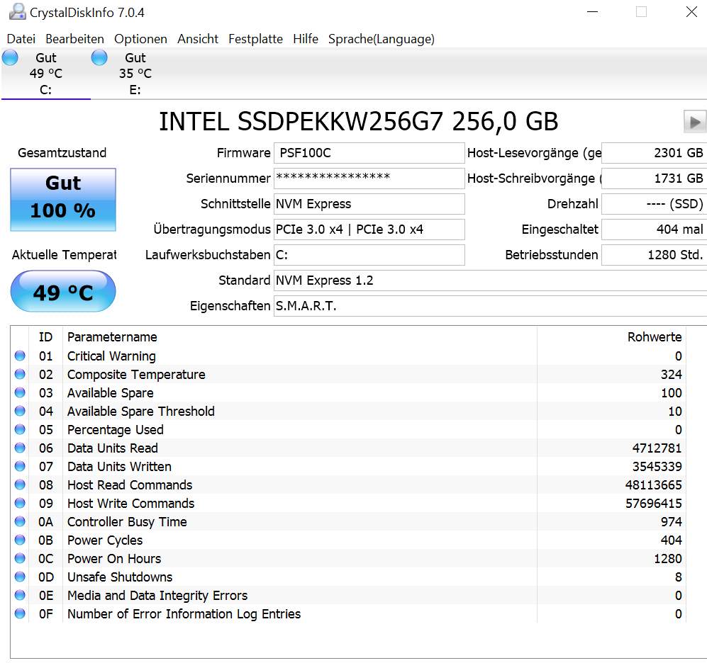Click the status dot for Critical Warning
This screenshot has width=707, height=663.
click(20, 356)
